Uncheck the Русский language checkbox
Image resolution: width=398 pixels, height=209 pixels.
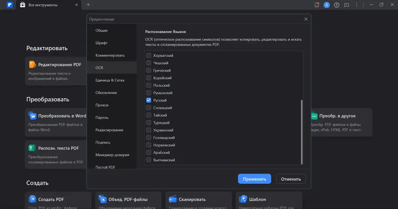point(148,100)
